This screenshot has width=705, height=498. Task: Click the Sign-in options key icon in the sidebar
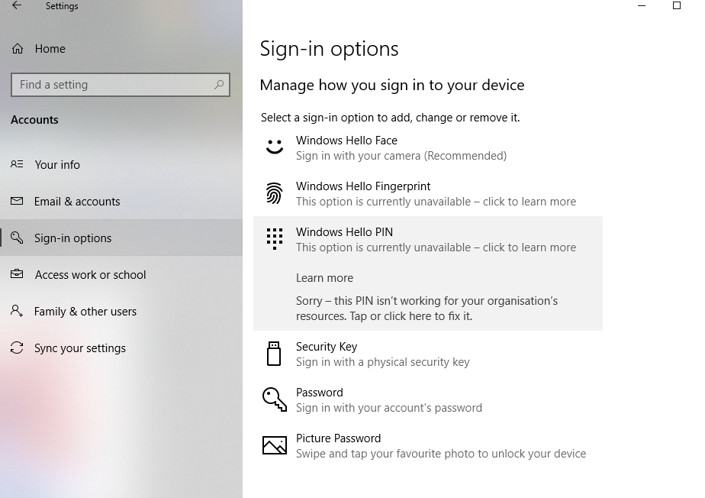pyautogui.click(x=17, y=238)
